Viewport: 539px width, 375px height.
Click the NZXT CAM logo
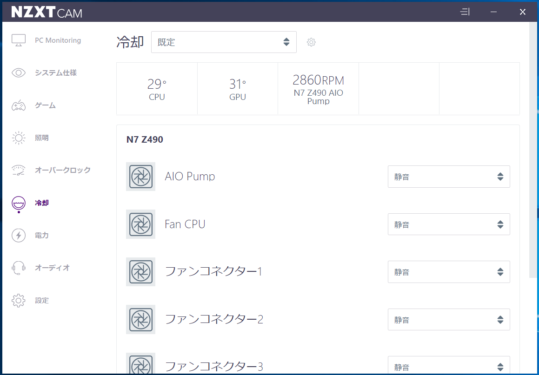point(47,12)
